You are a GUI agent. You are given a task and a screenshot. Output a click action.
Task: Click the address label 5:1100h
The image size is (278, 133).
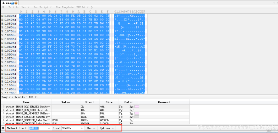click(9, 66)
